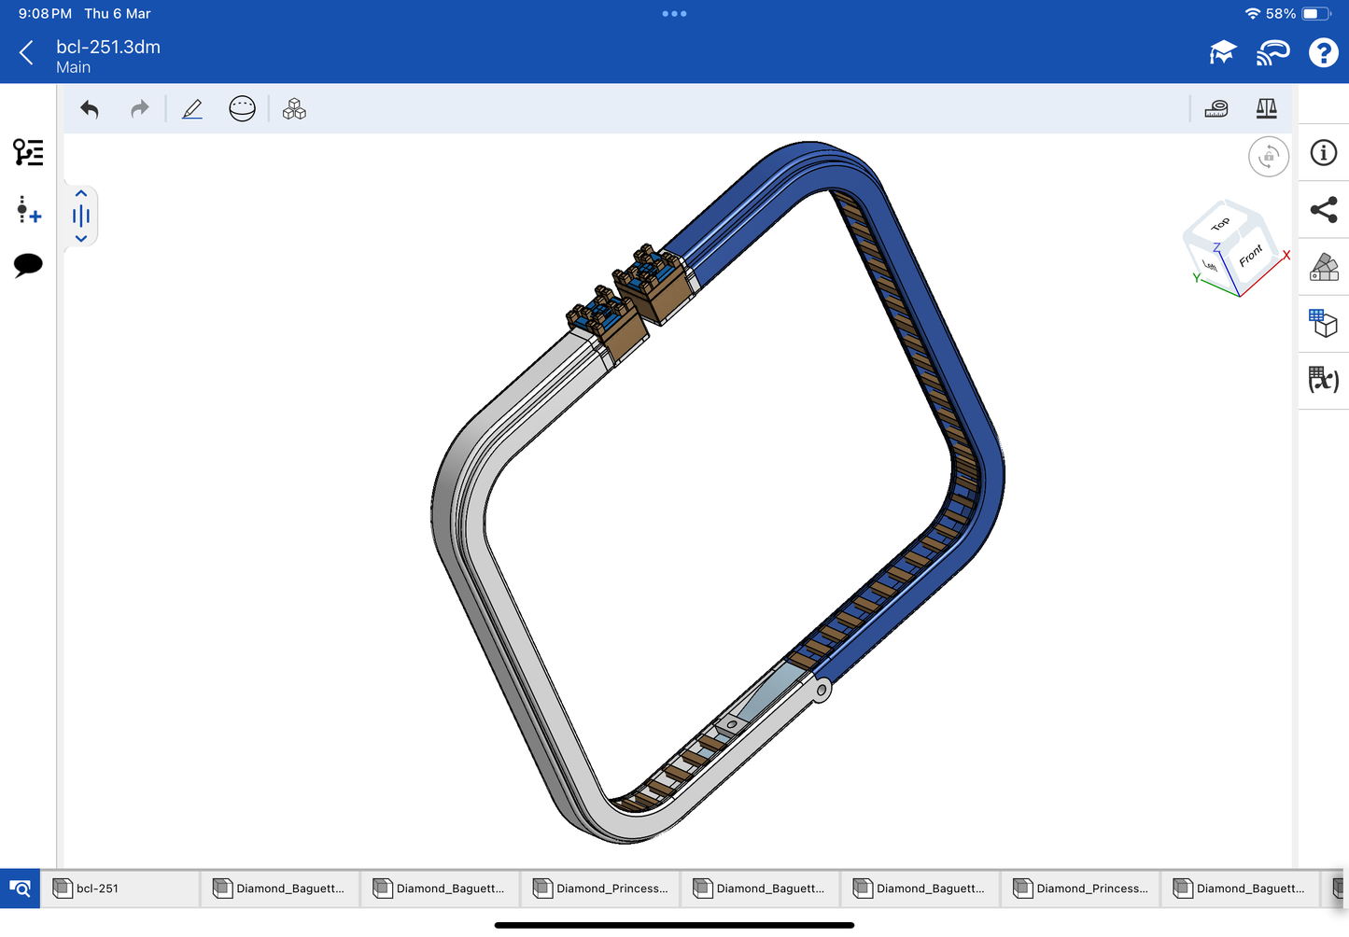
Task: Collapse panel with the down chevron
Action: pos(81,239)
